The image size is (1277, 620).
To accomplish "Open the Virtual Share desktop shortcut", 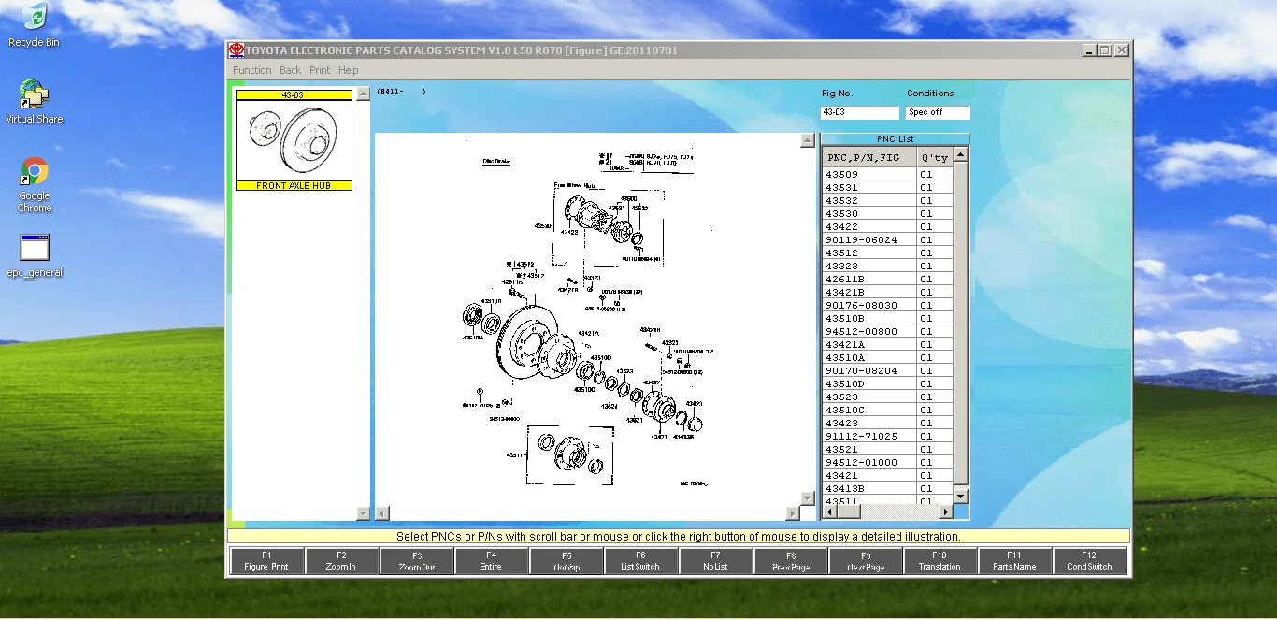I will (x=34, y=102).
